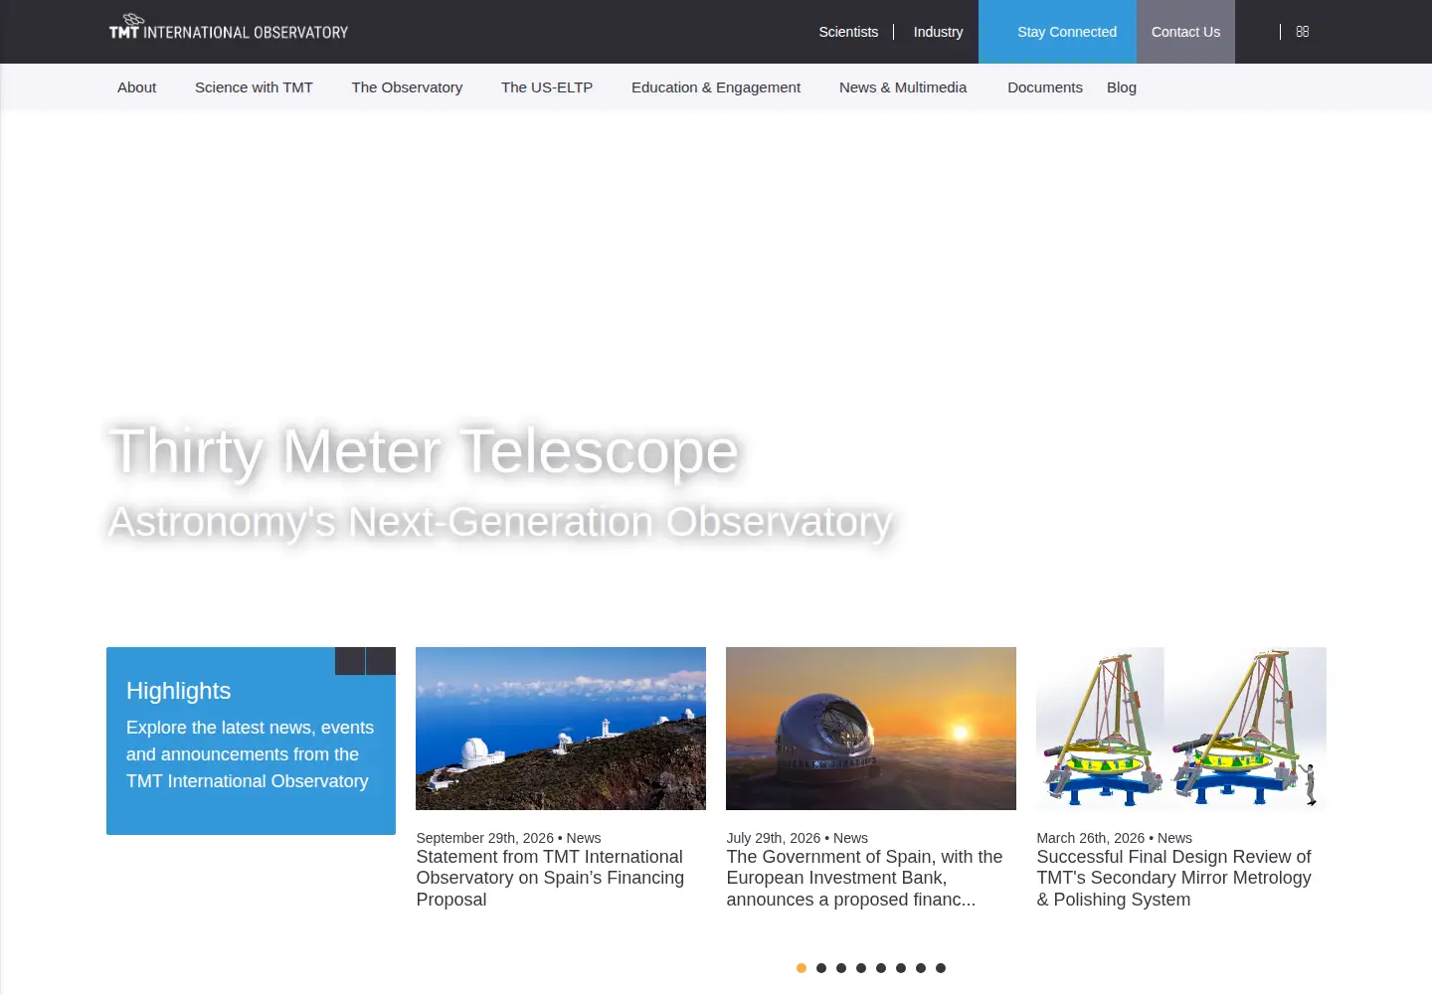
Task: Select the last carousel pagination dot
Action: coord(941,968)
